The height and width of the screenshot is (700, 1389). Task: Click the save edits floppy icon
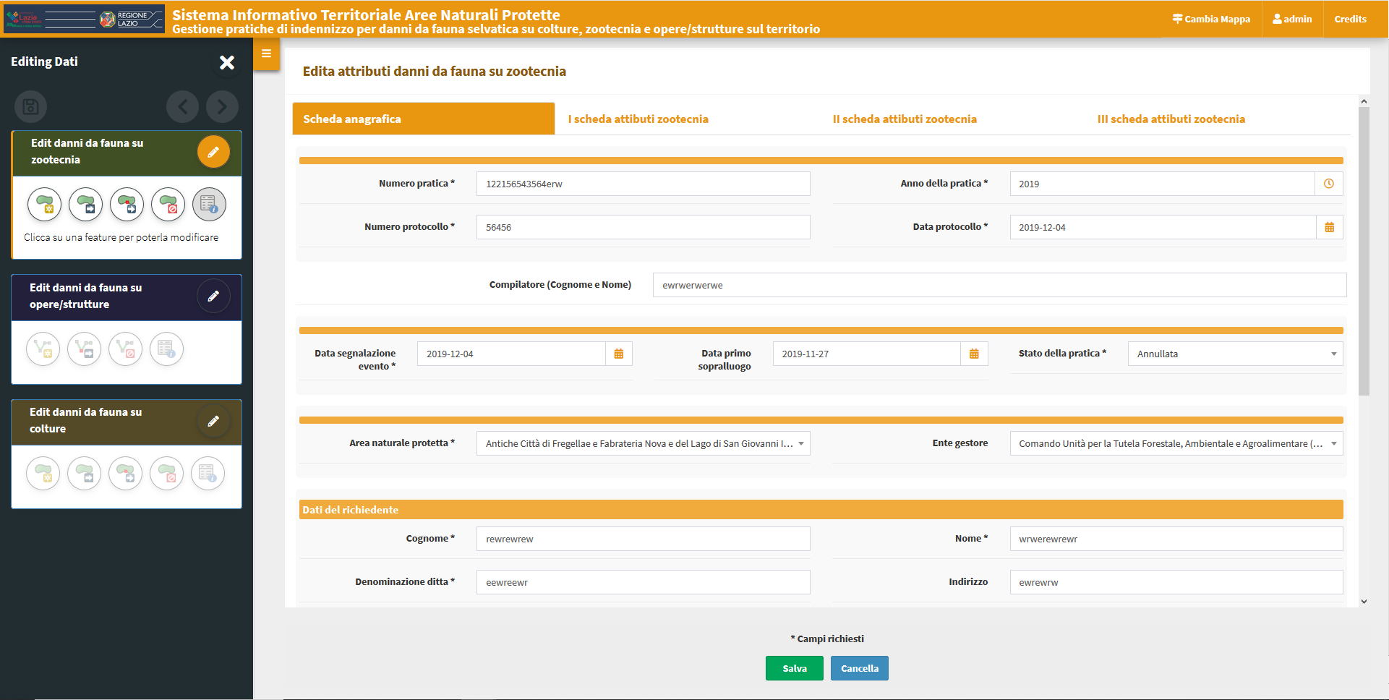pos(30,107)
